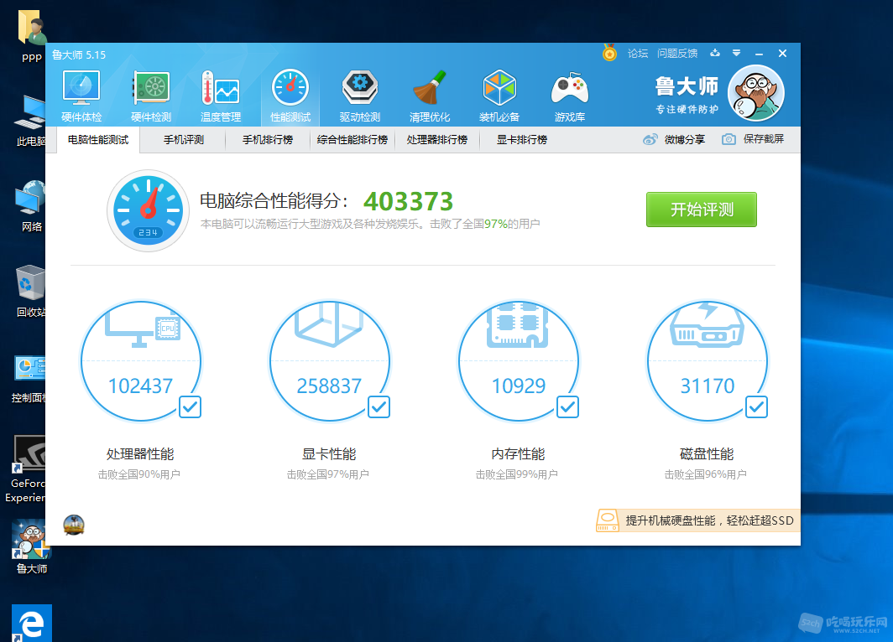Open the 回收站 recycle bin
Image resolution: width=893 pixels, height=642 pixels.
[x=30, y=291]
